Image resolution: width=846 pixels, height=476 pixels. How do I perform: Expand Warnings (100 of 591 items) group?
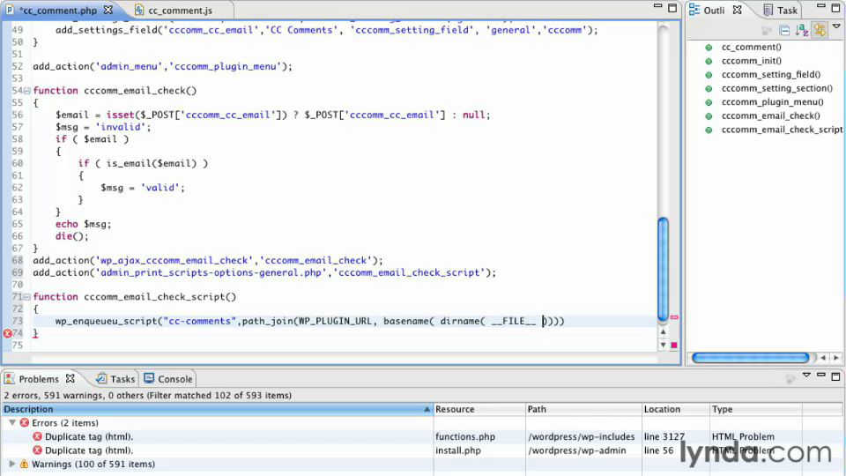click(11, 465)
